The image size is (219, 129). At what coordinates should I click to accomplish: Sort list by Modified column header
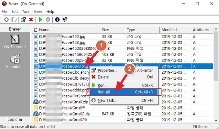click(175, 30)
